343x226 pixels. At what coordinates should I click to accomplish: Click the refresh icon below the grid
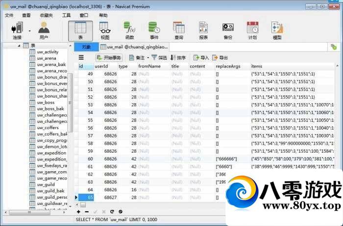coord(112,211)
